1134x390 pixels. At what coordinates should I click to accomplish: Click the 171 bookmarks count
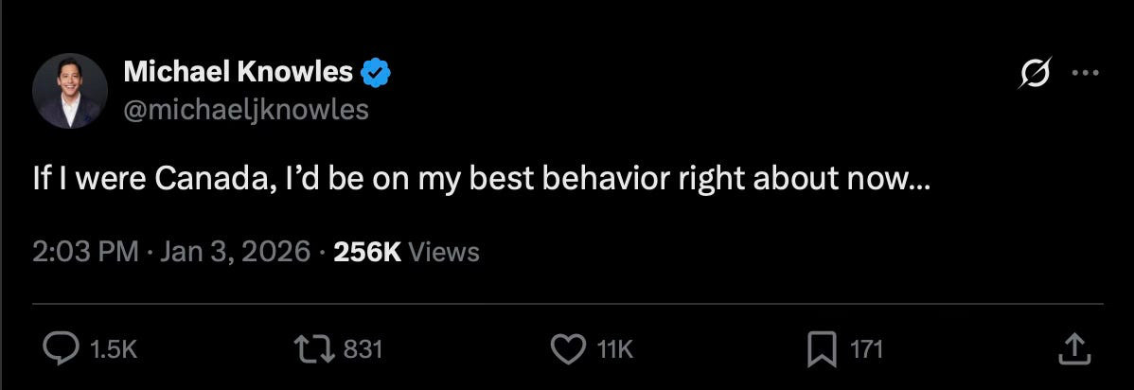point(866,350)
